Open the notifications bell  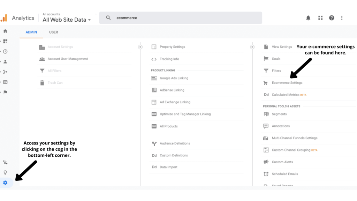[308, 18]
